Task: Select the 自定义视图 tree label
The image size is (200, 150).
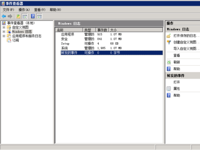Action: pos(21,27)
